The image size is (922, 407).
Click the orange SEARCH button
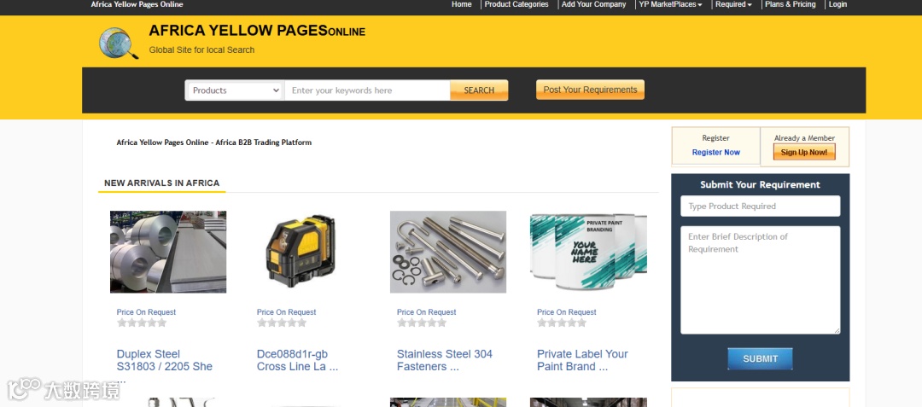click(479, 90)
